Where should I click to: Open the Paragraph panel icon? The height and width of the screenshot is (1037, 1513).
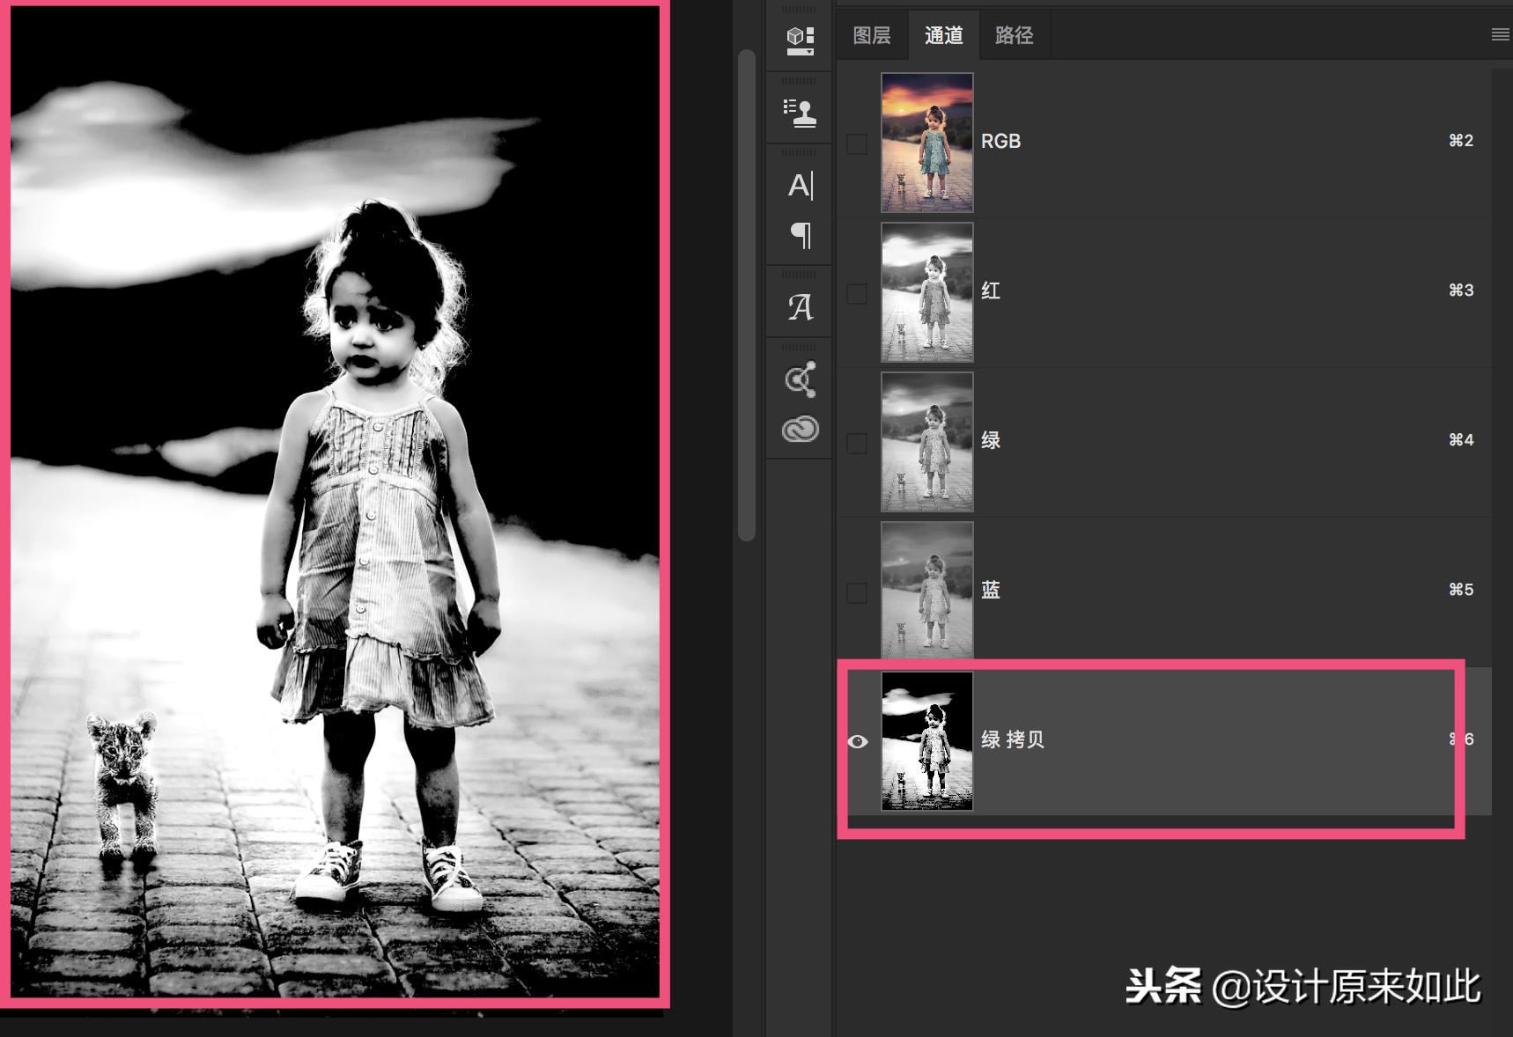tap(800, 236)
